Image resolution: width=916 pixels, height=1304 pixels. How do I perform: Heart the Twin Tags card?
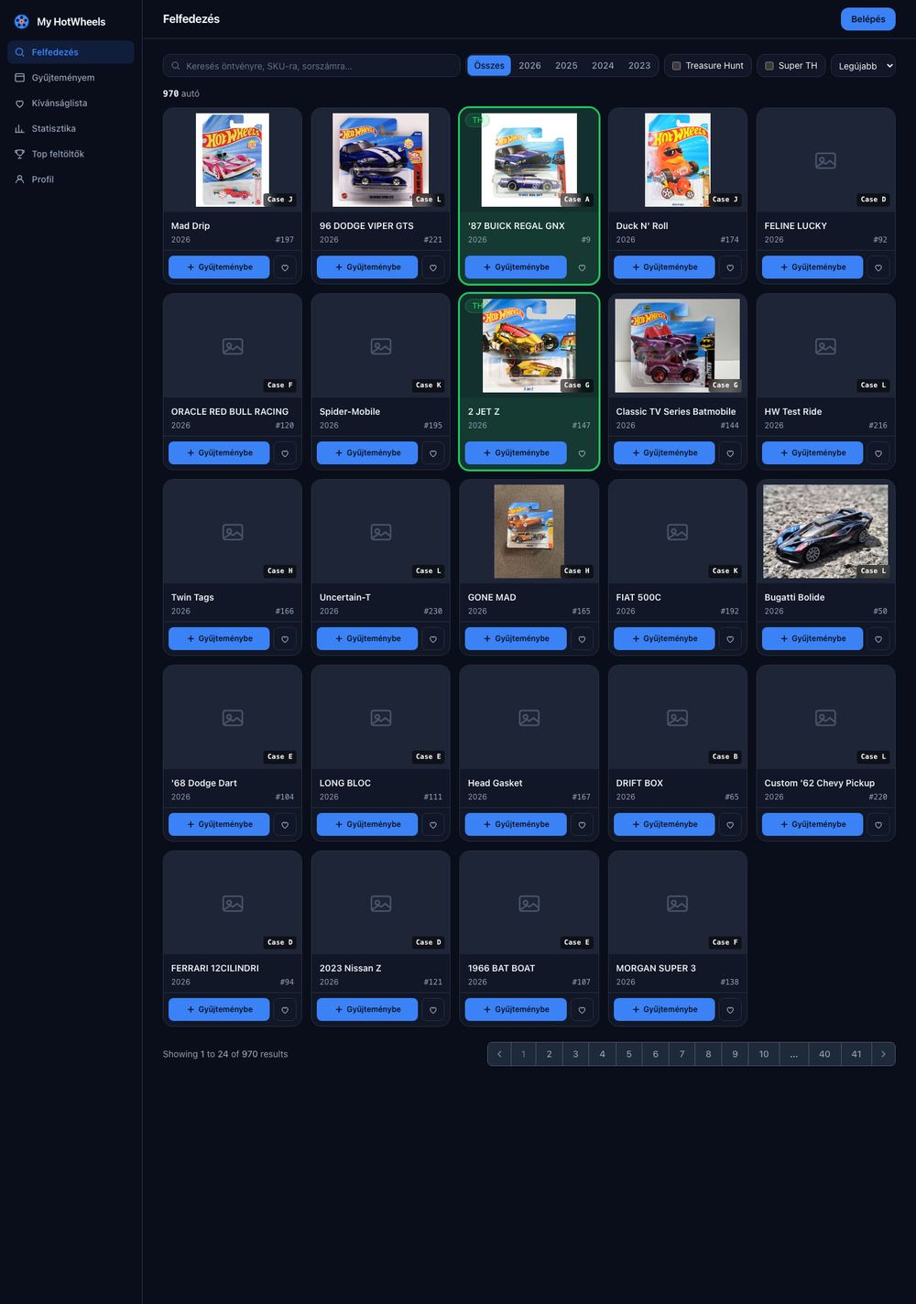285,639
